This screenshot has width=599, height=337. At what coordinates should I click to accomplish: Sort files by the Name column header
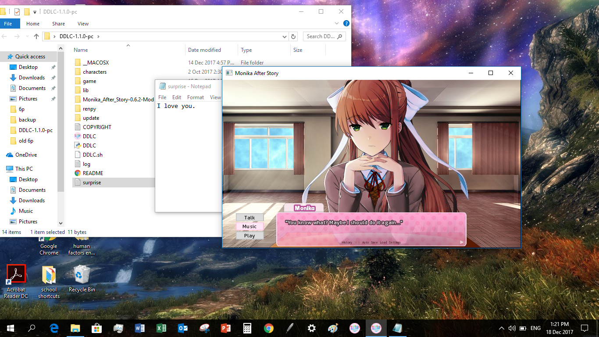pos(81,50)
